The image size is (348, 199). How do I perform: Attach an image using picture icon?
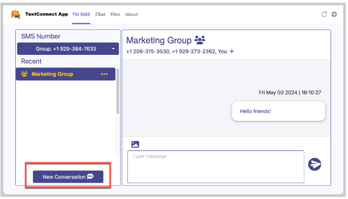pos(135,144)
